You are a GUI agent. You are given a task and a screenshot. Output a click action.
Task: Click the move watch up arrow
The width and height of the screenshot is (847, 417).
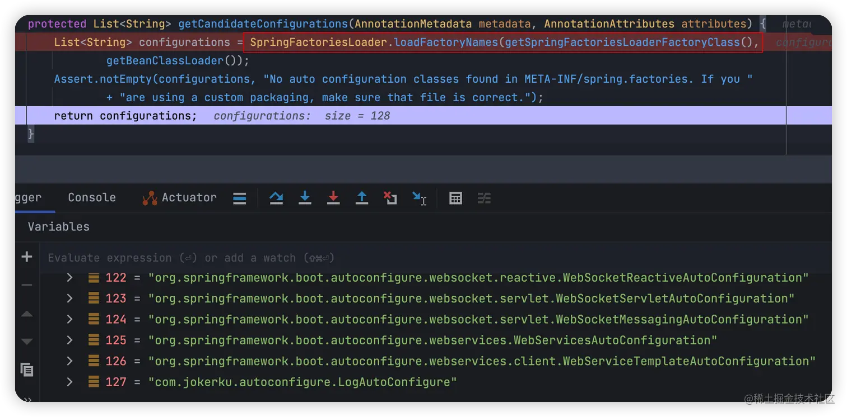coord(26,314)
